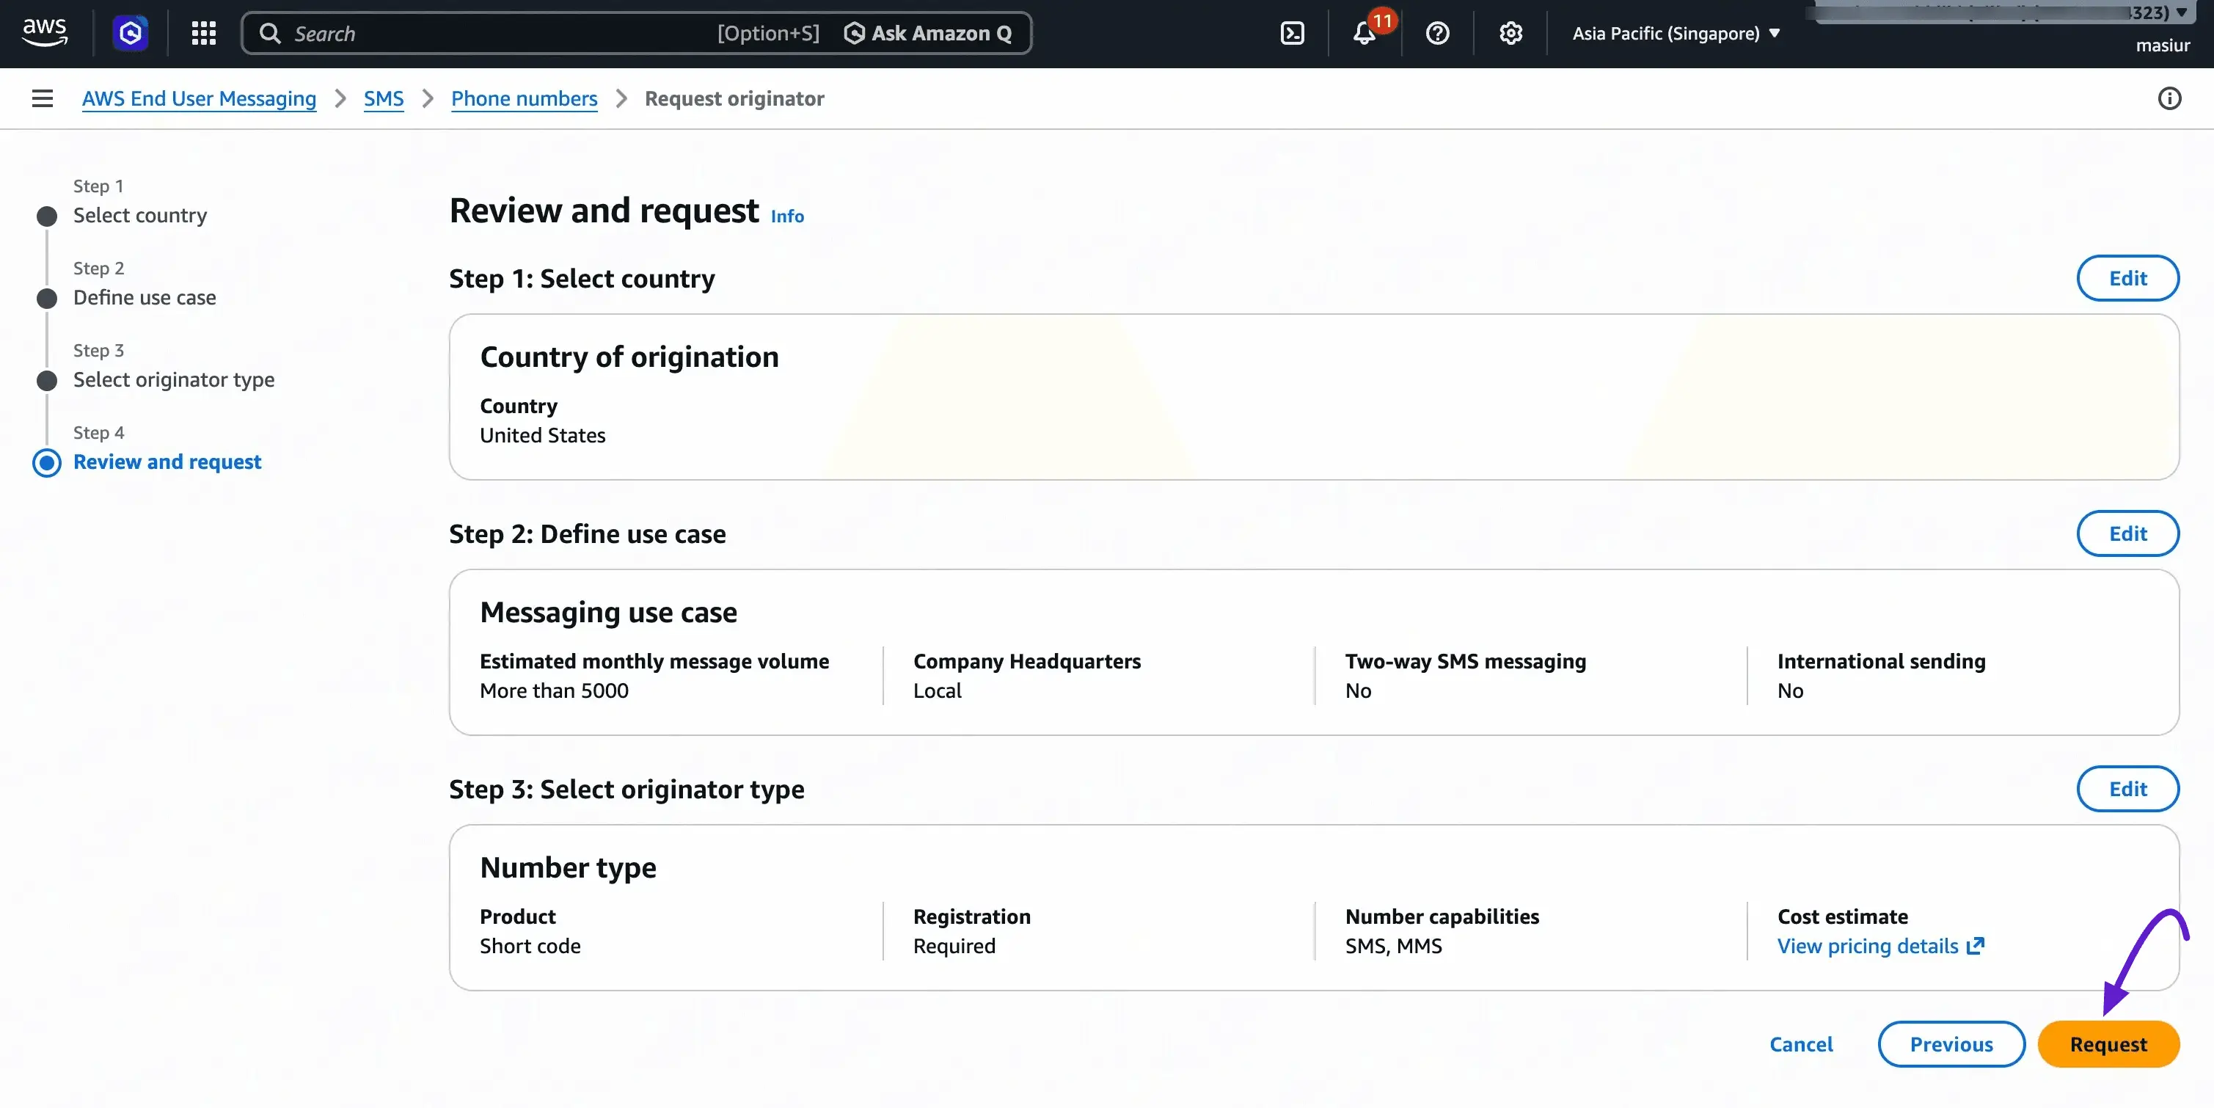This screenshot has width=2214, height=1108.
Task: Open the settings gear icon
Action: 1510,34
